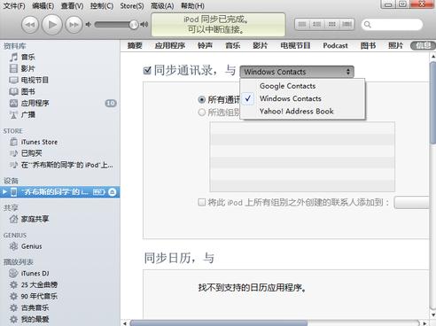Open the 文件(F) menu
Screen dimensions: 436x326
(x=14, y=6)
